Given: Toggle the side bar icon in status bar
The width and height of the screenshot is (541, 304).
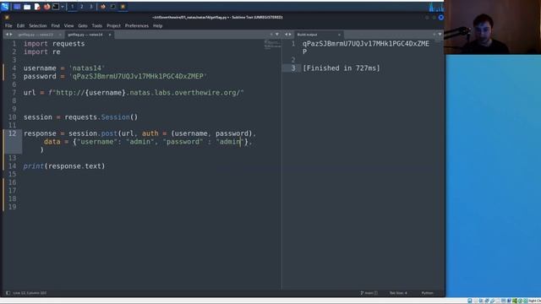Looking at the screenshot, I should coord(8,293).
